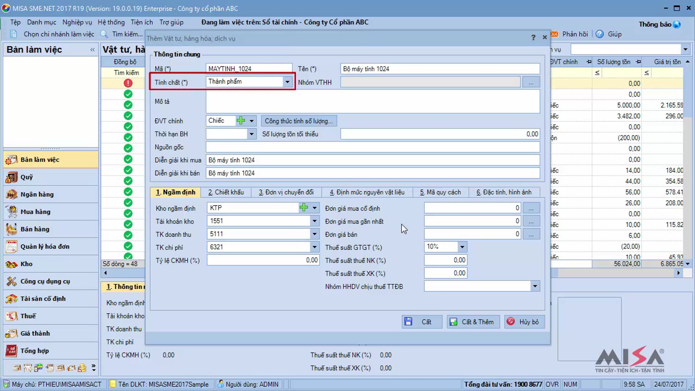The image size is (695, 391).
Task: Click Chọn chi nhánh làm việc icon
Action: (13, 34)
